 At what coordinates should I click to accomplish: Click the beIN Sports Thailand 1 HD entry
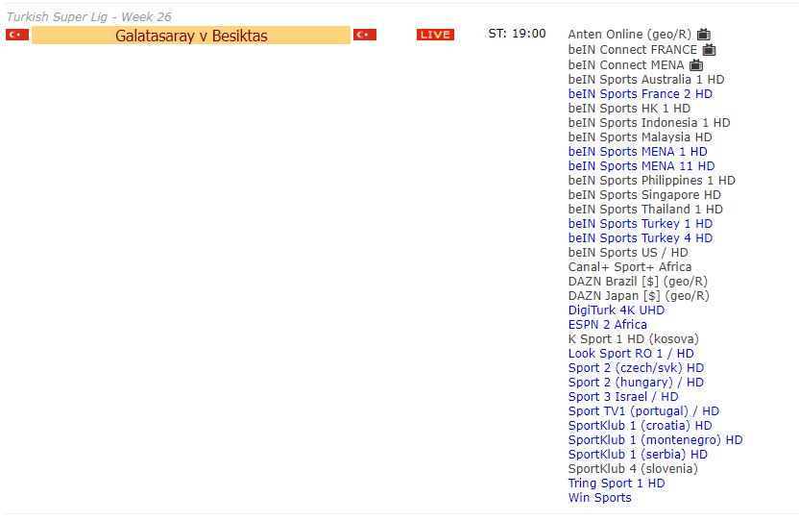point(645,210)
